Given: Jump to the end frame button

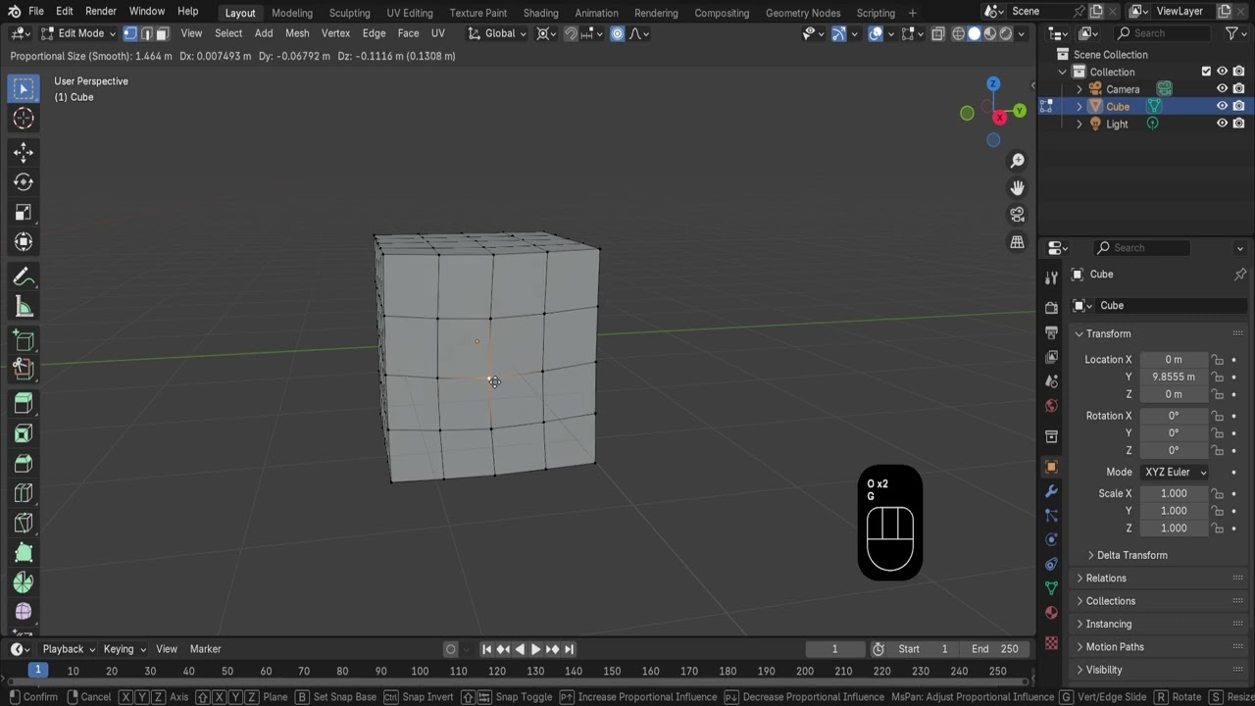Looking at the screenshot, I should coord(569,649).
